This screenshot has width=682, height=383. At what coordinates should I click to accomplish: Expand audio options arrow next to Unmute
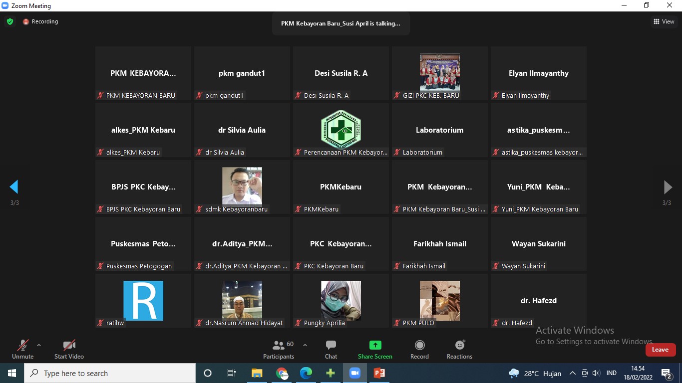coord(39,345)
